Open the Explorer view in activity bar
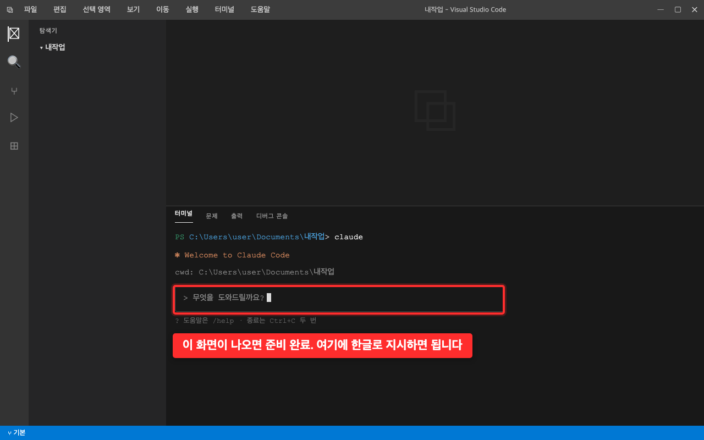This screenshot has width=704, height=440. (14, 34)
